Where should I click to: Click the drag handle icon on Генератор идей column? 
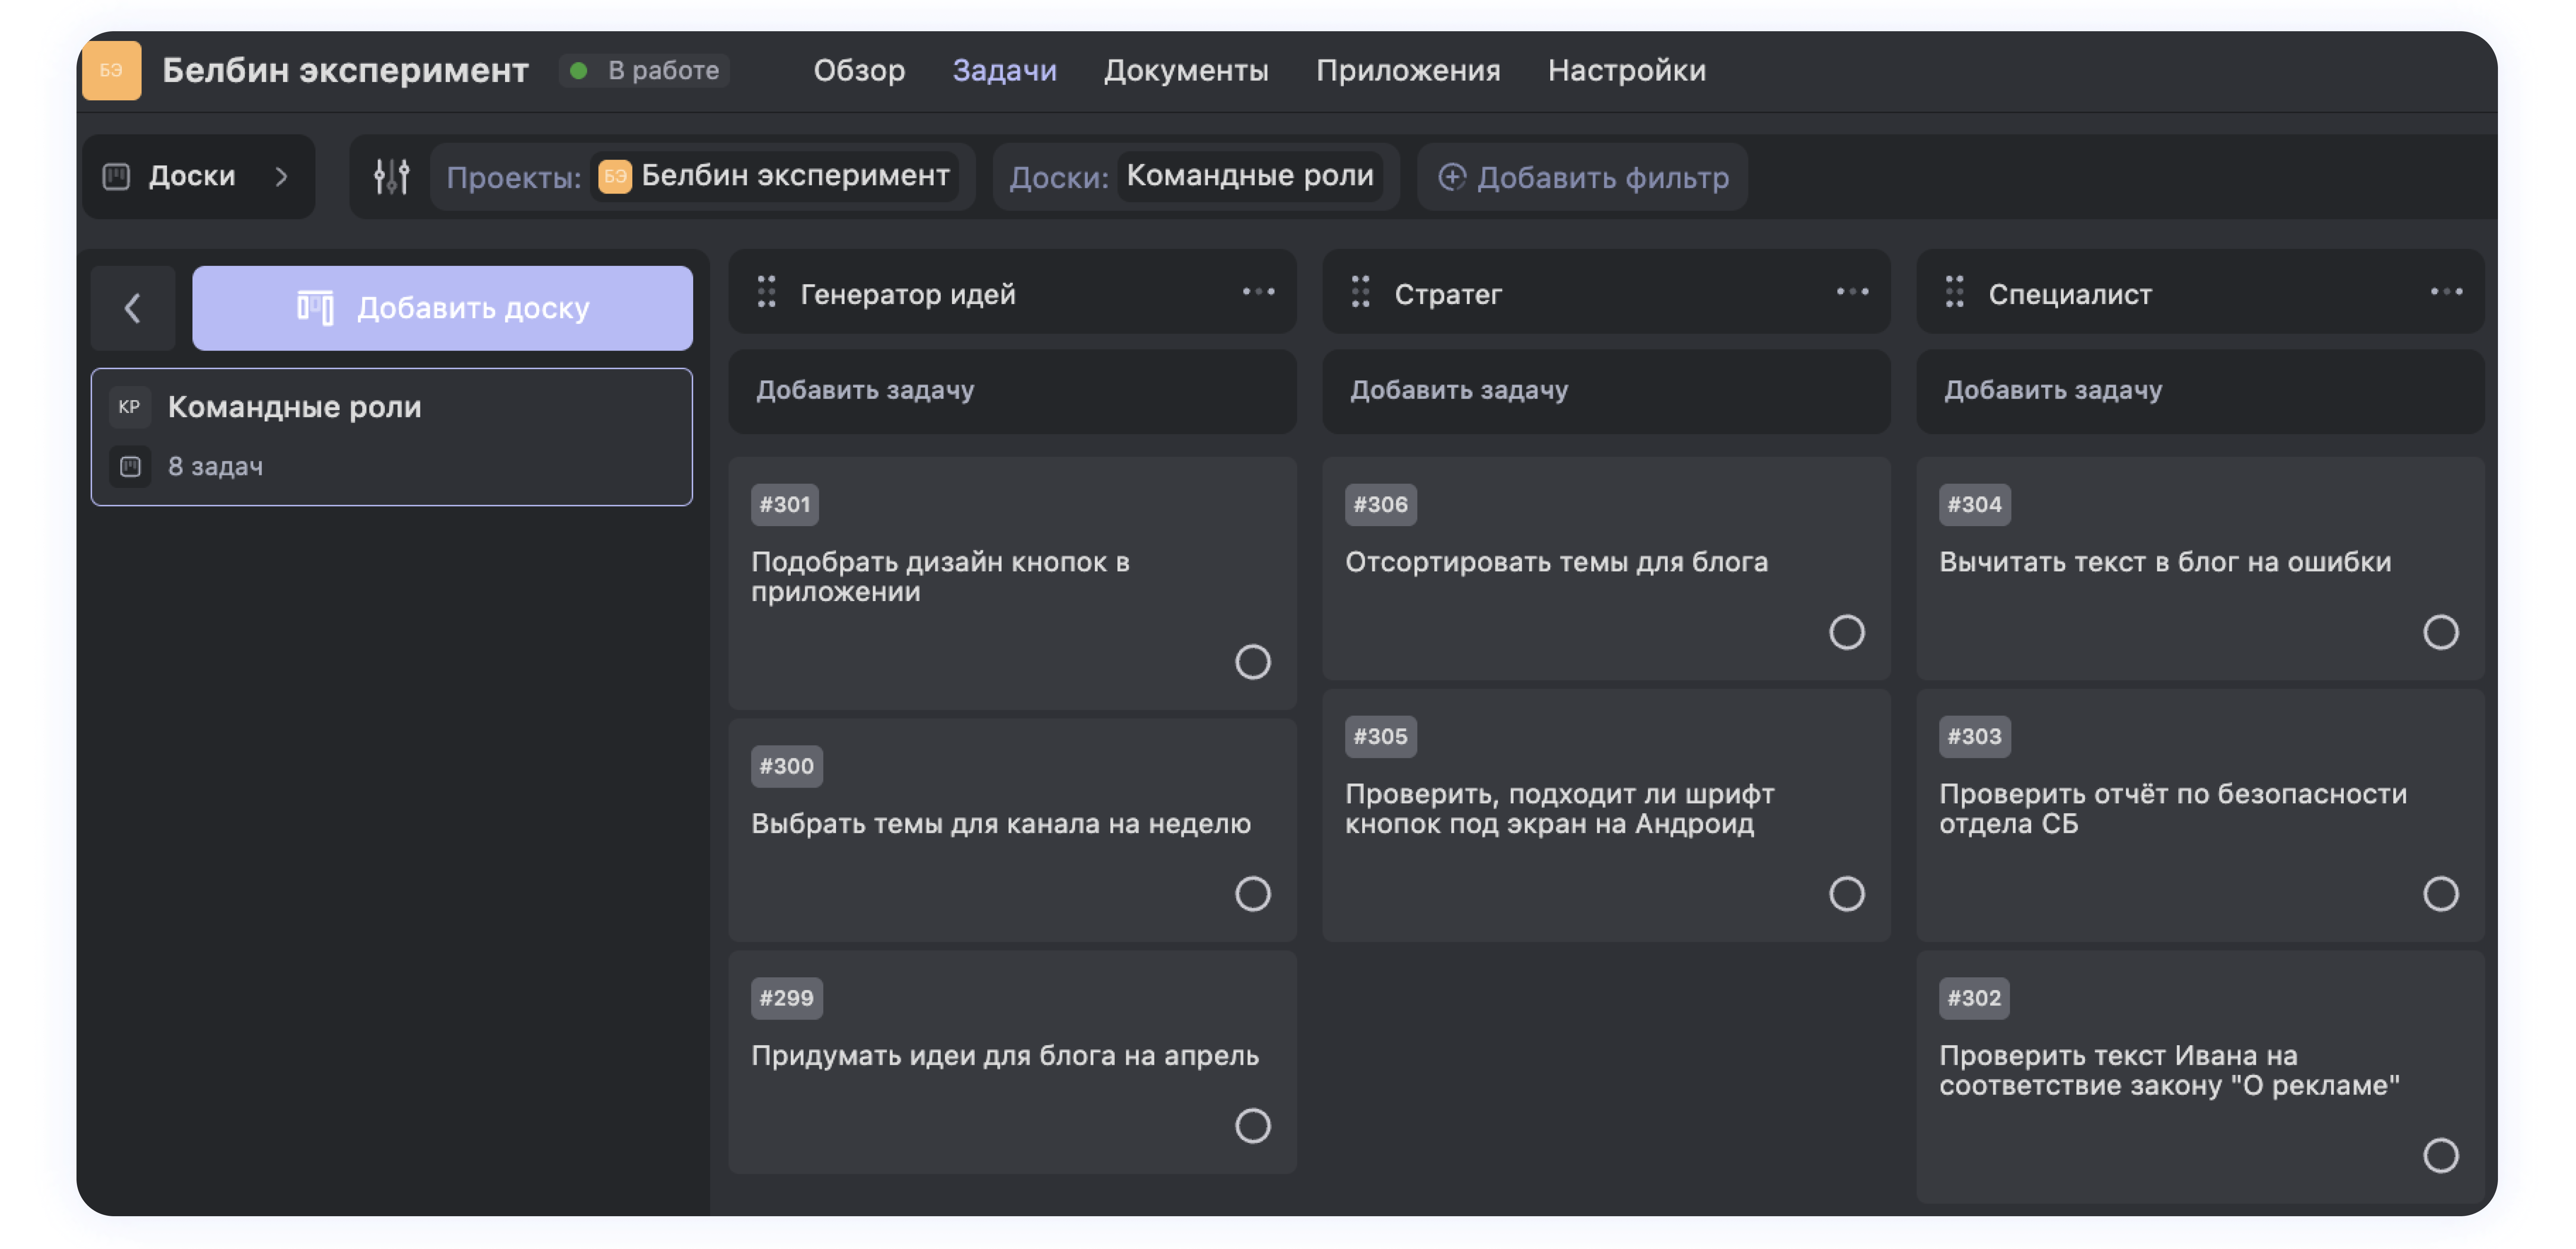coord(766,292)
